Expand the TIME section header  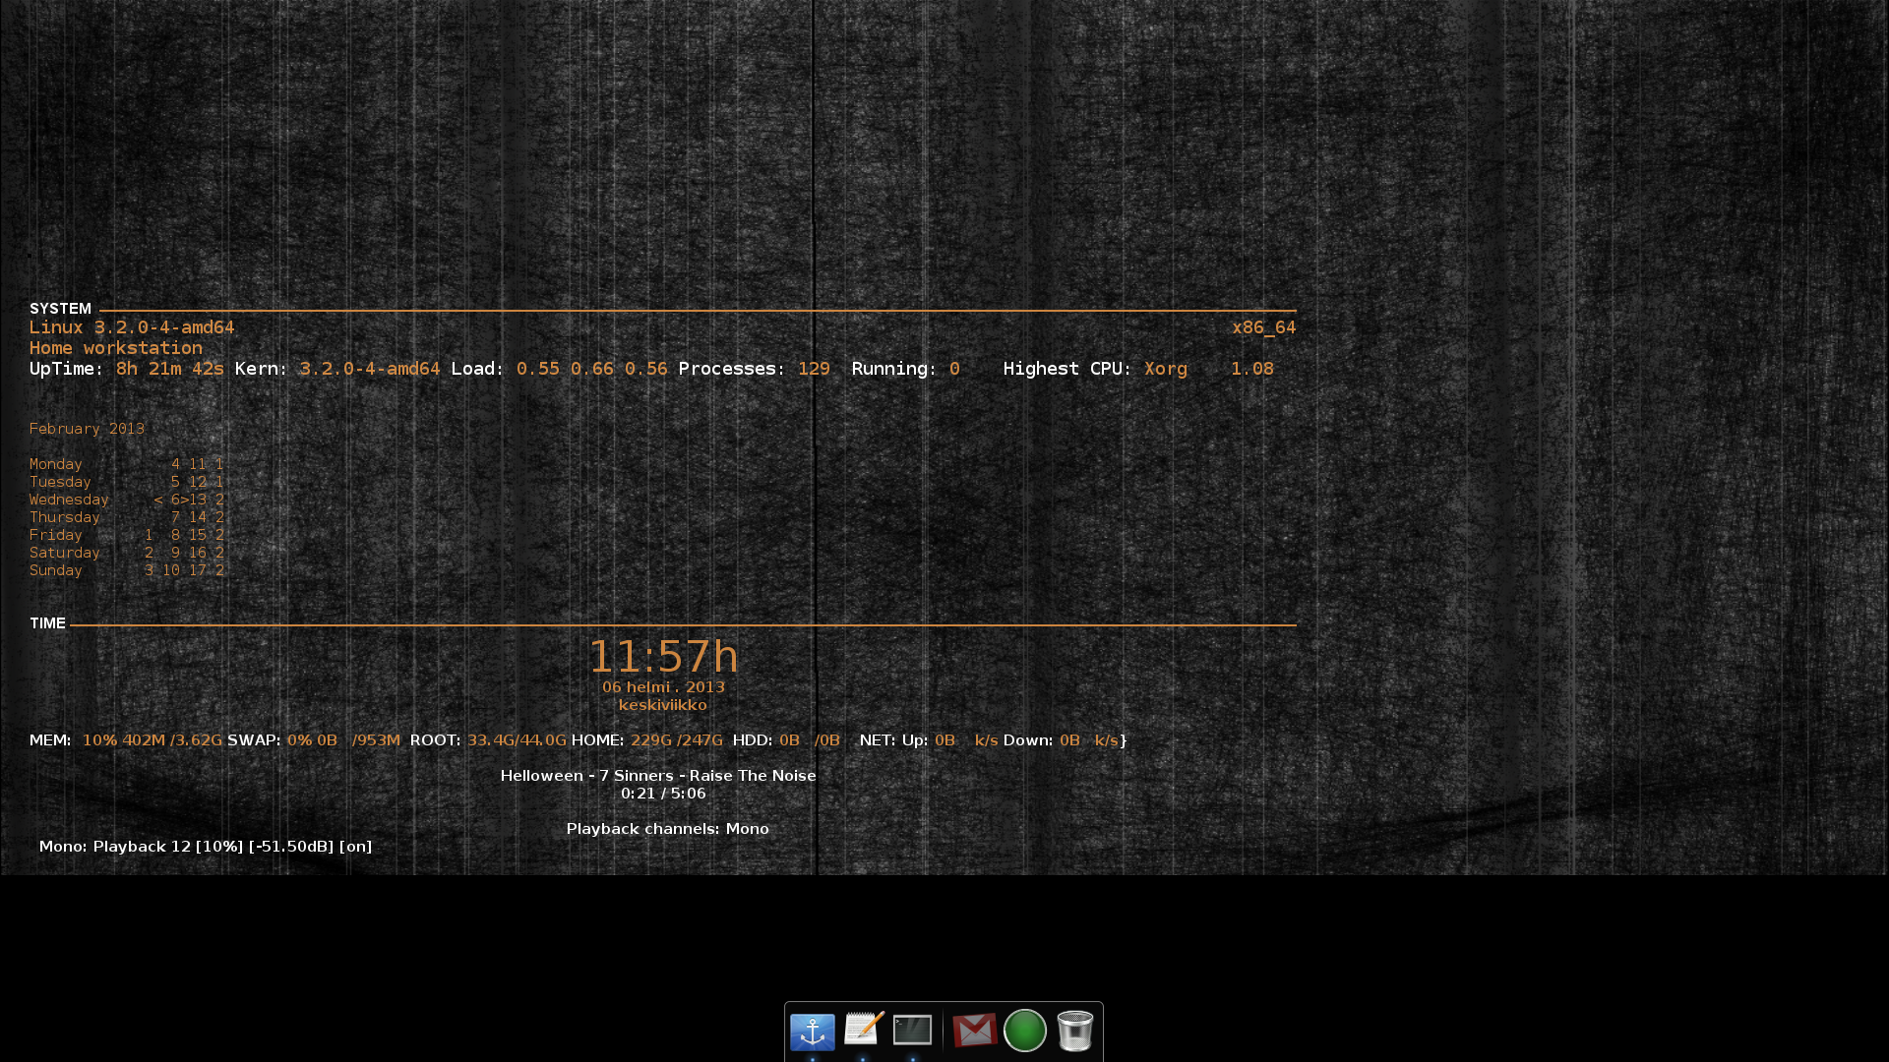click(x=47, y=622)
